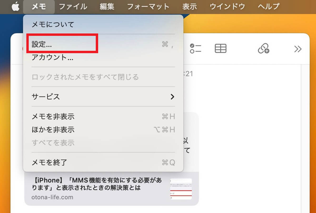Insert a table using the table icon
The height and width of the screenshot is (213, 316).
point(221,49)
